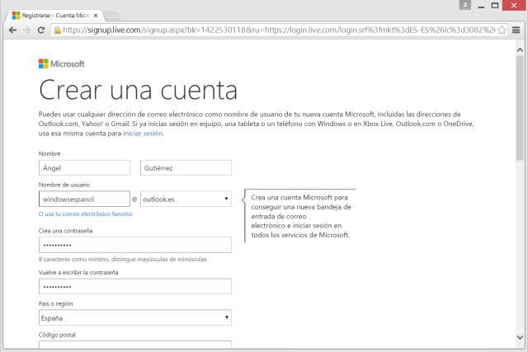The image size is (528, 352).
Task: Click the first name field containing Ángel
Action: click(x=84, y=167)
